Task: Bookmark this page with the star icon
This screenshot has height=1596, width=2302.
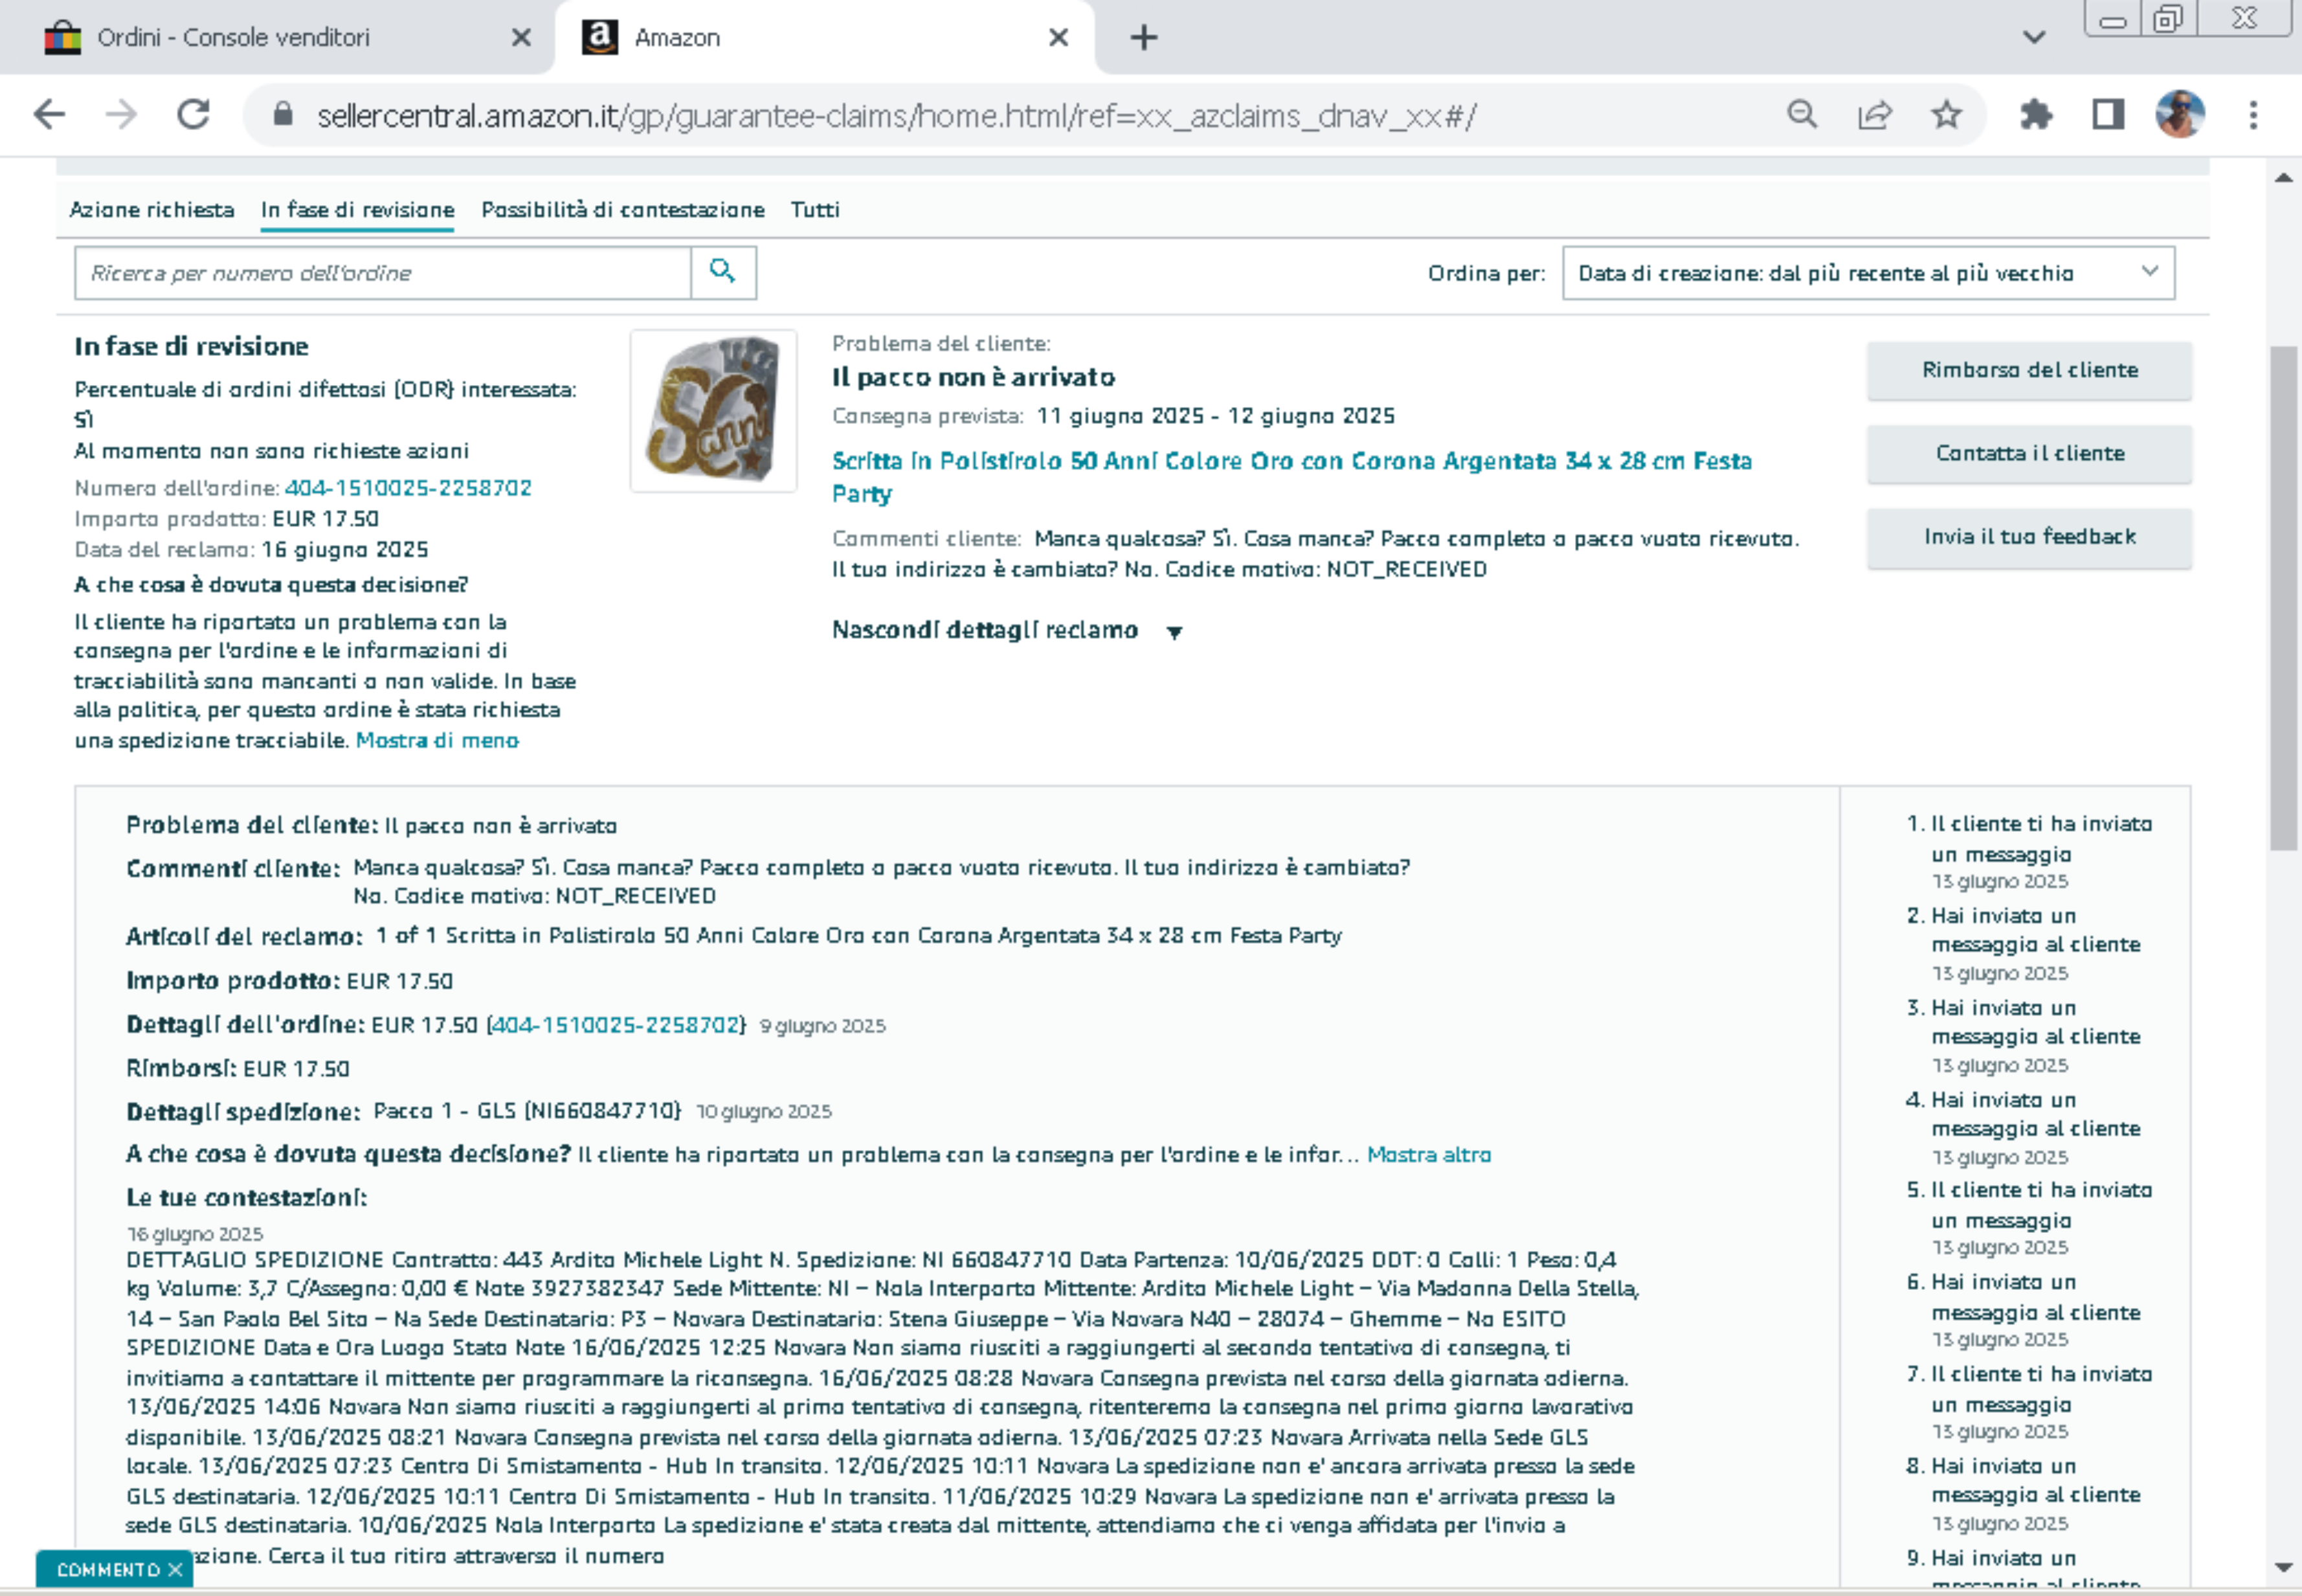Action: coord(1946,115)
